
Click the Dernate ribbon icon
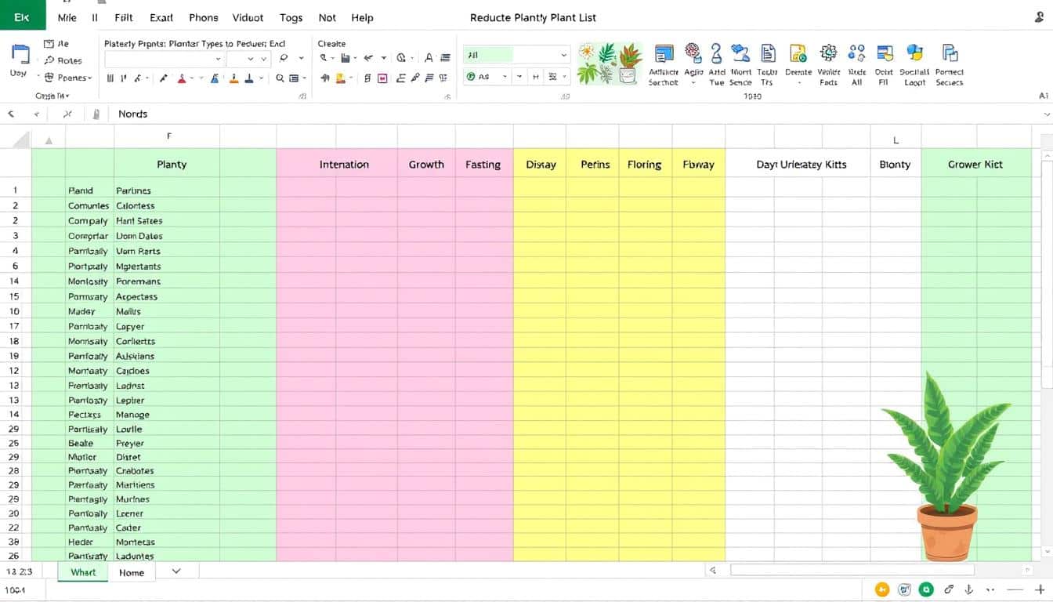pyautogui.click(x=798, y=53)
